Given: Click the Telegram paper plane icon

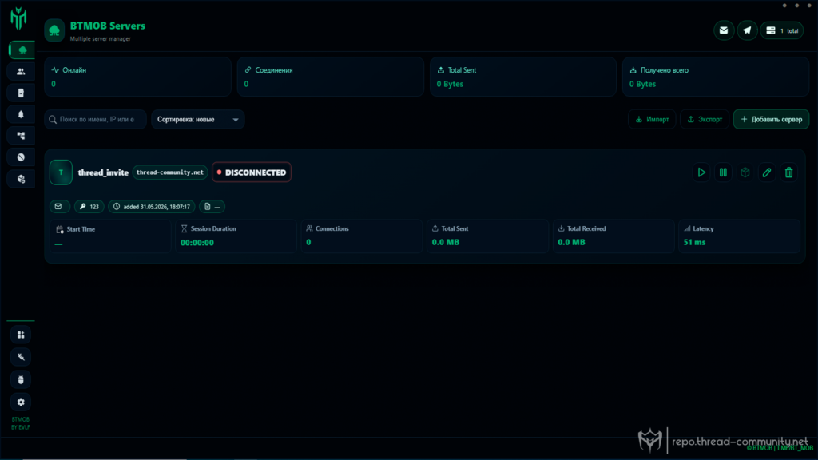Looking at the screenshot, I should click(x=747, y=31).
